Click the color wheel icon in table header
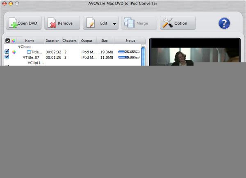246x178 pixels. (14, 41)
